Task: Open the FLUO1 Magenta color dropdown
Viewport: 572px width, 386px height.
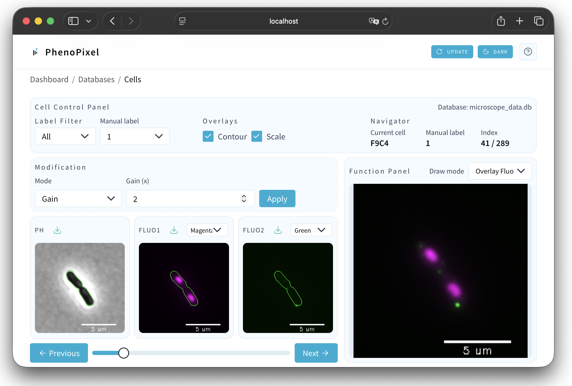Action: click(207, 230)
